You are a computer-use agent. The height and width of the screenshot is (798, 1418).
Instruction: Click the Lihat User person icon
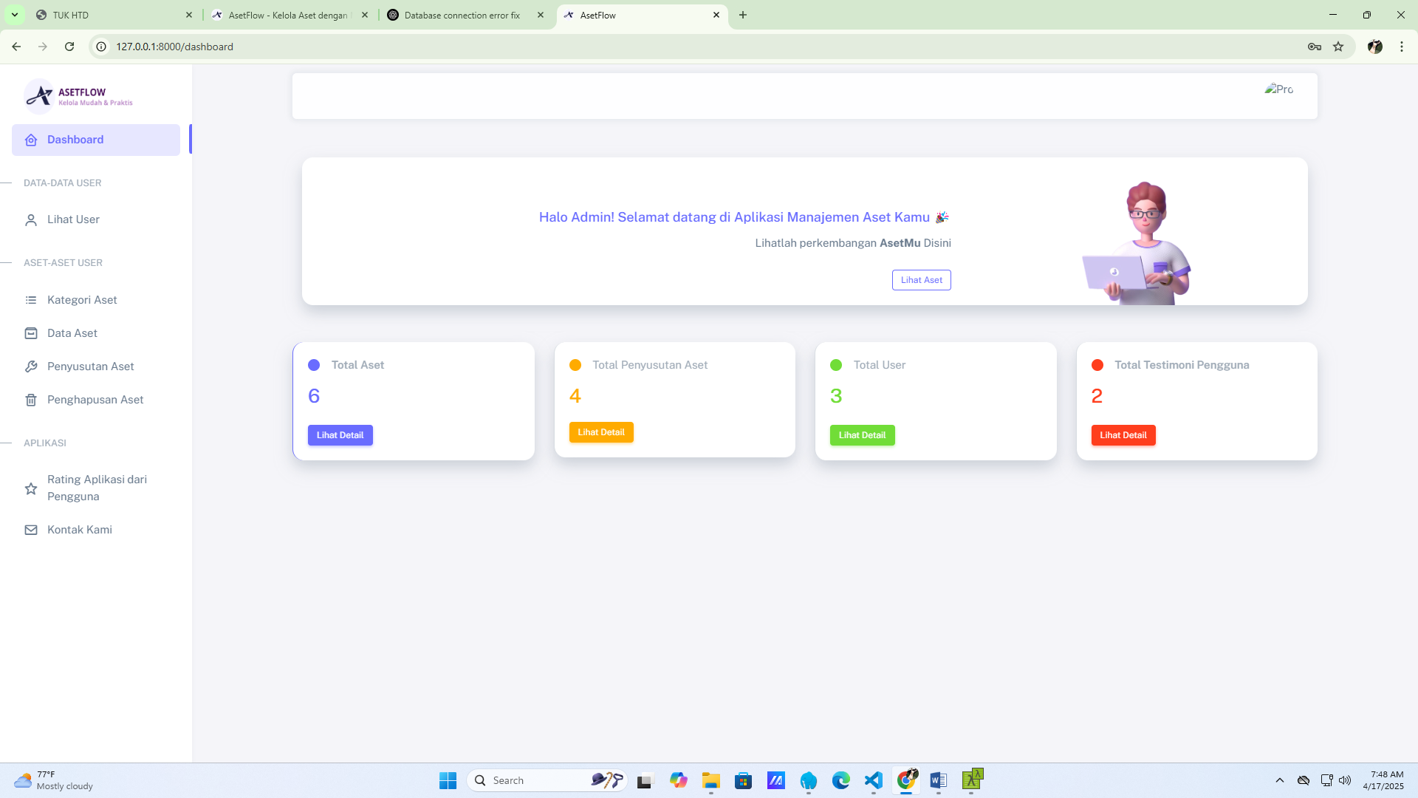tap(31, 220)
